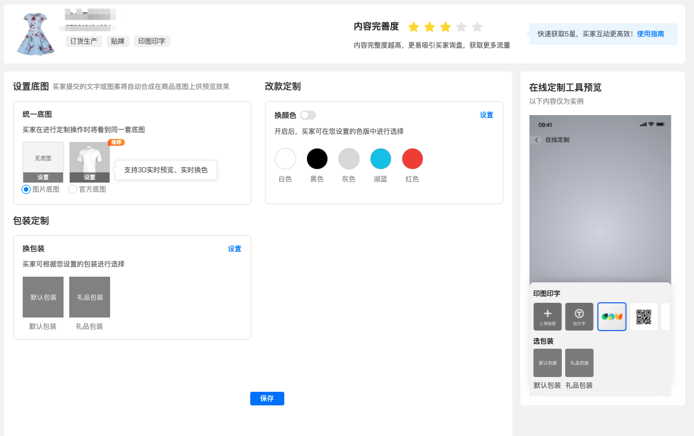Enable the 换颜色 toggle switch

click(x=308, y=115)
